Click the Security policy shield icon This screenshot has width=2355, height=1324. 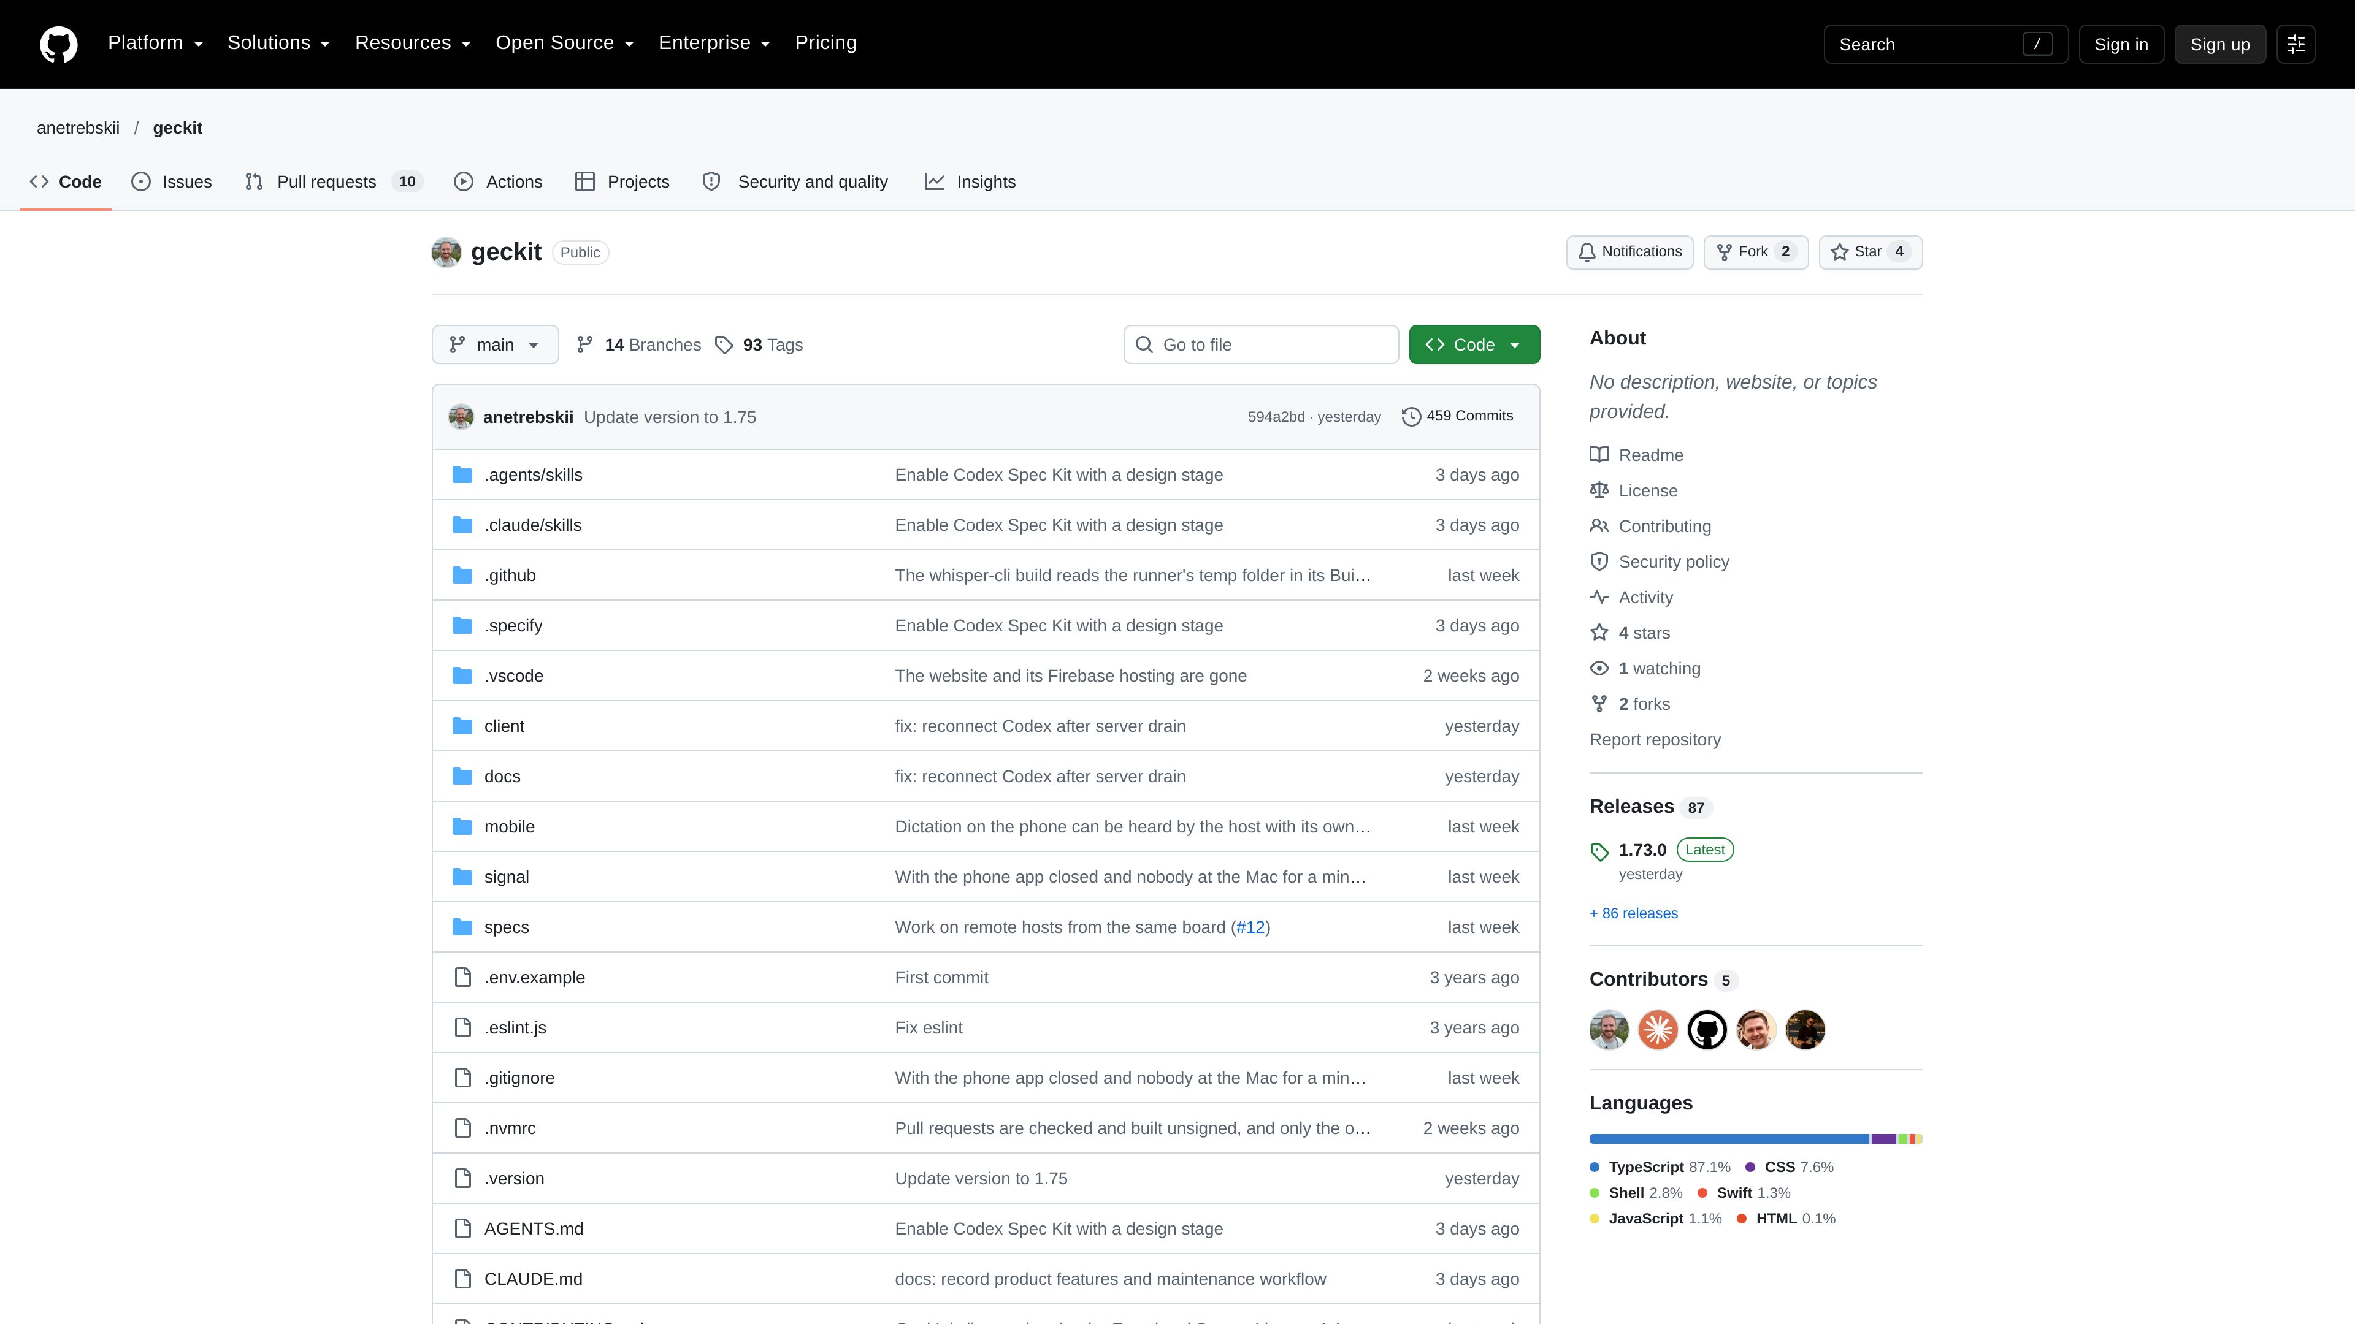coord(1599,561)
